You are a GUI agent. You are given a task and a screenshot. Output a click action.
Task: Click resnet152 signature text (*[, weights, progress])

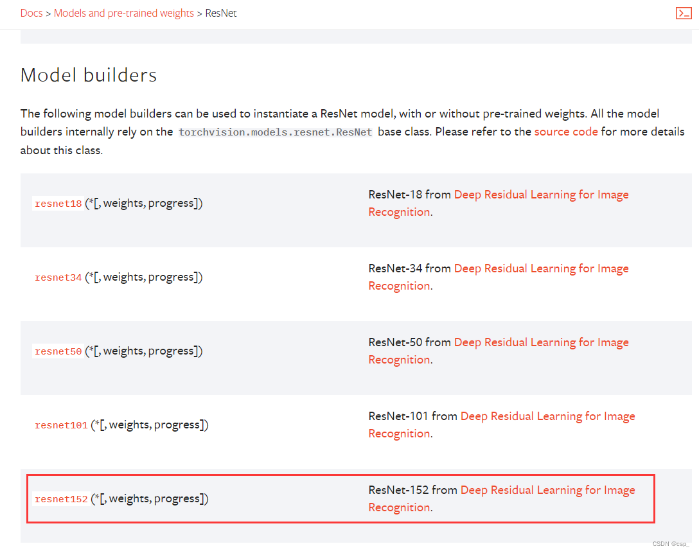click(x=149, y=498)
